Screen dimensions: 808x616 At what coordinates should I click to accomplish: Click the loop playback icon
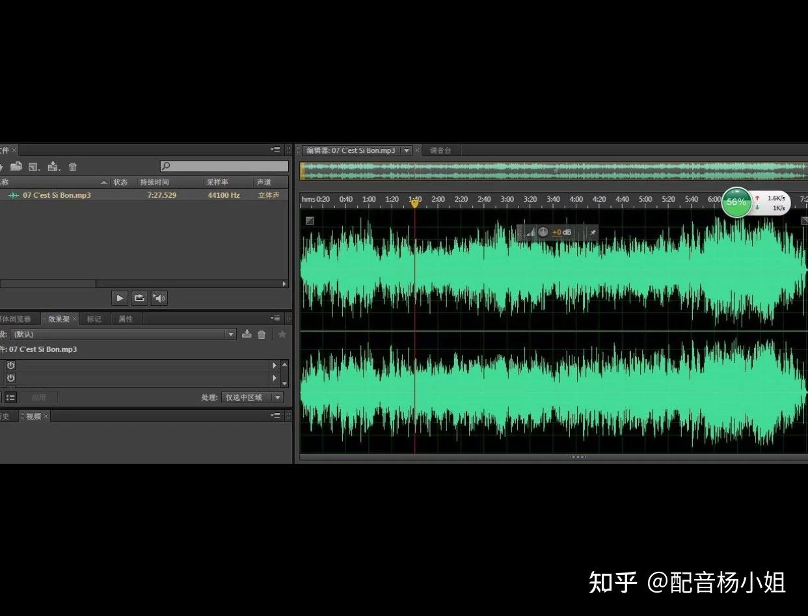click(x=139, y=298)
